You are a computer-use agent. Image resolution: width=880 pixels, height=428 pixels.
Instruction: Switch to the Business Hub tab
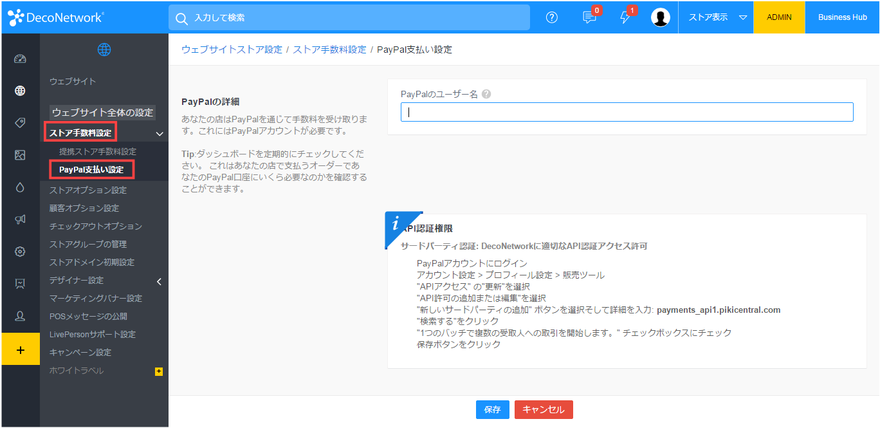(843, 17)
